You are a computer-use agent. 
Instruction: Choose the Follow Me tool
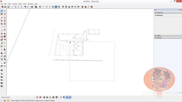click(x=5, y=37)
